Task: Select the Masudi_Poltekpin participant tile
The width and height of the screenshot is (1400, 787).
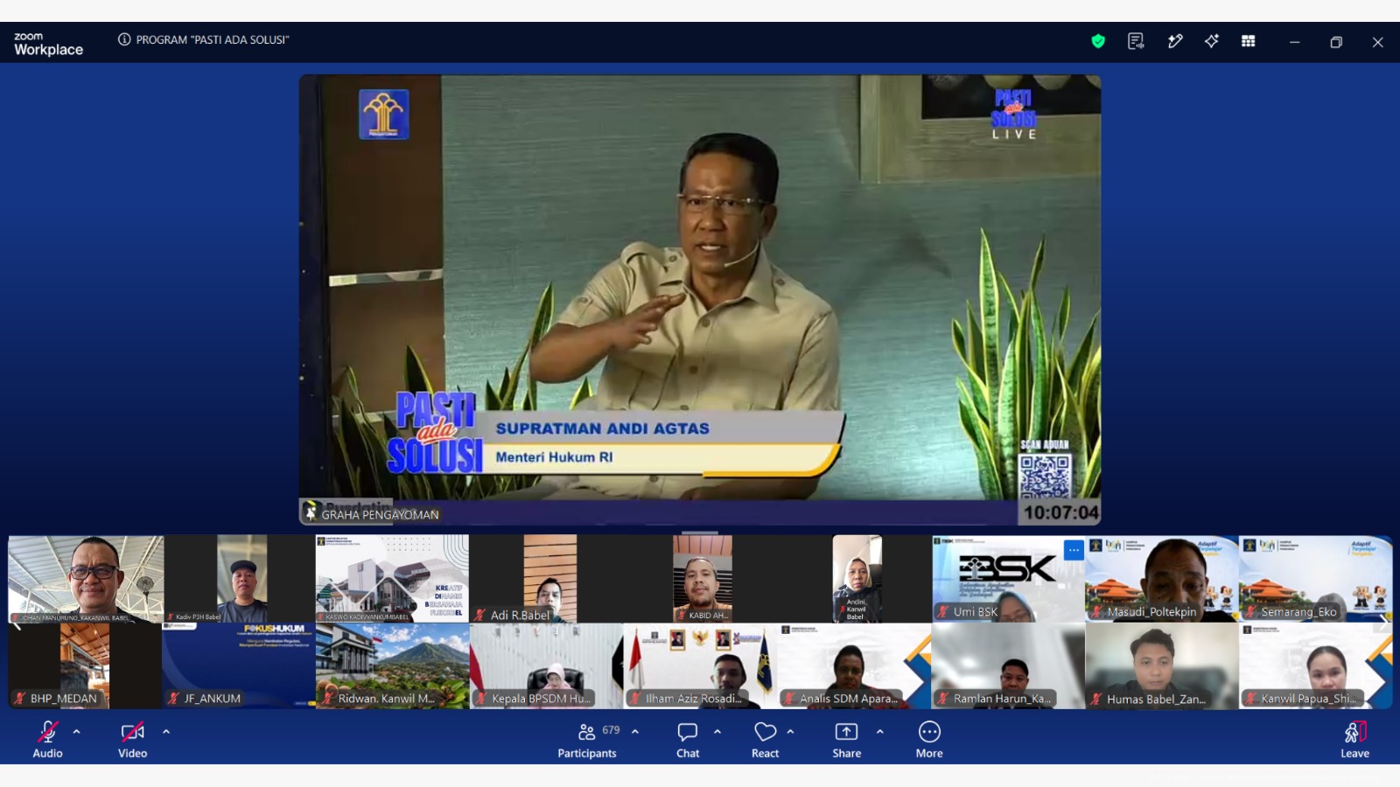Action: [1162, 579]
